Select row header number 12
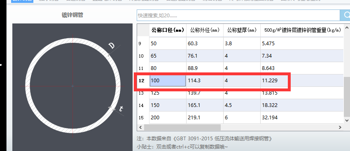 (143, 81)
